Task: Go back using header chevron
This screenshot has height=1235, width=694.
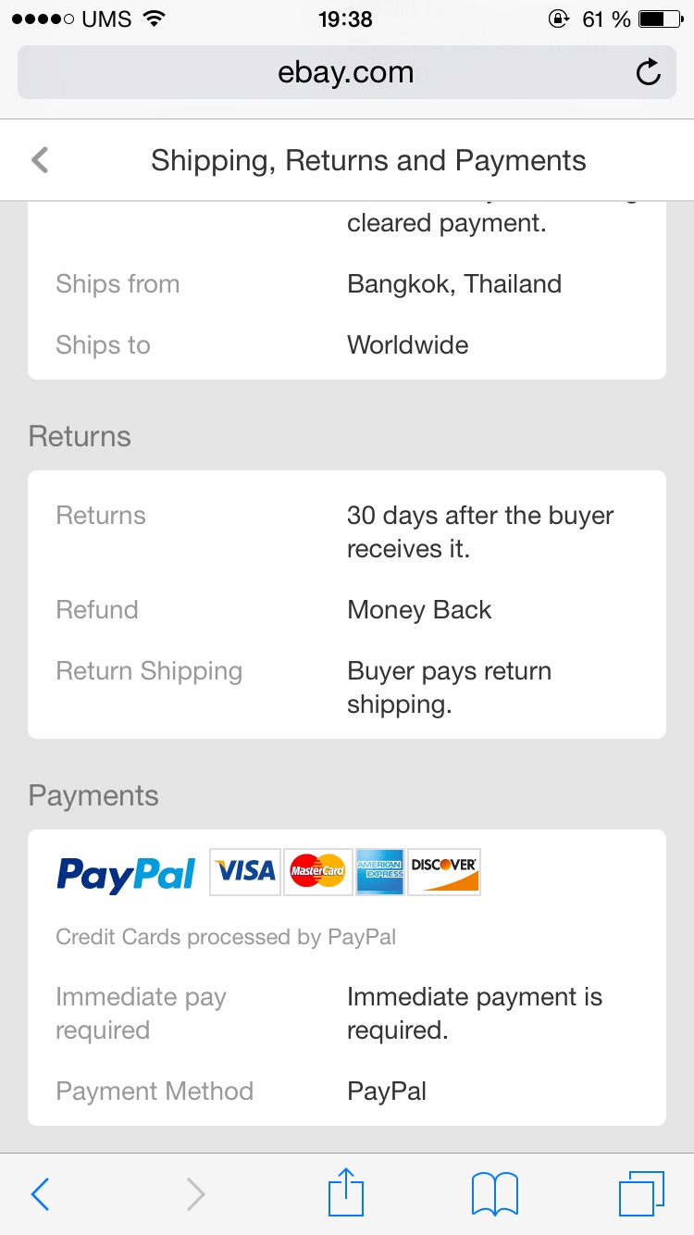Action: pyautogui.click(x=39, y=160)
